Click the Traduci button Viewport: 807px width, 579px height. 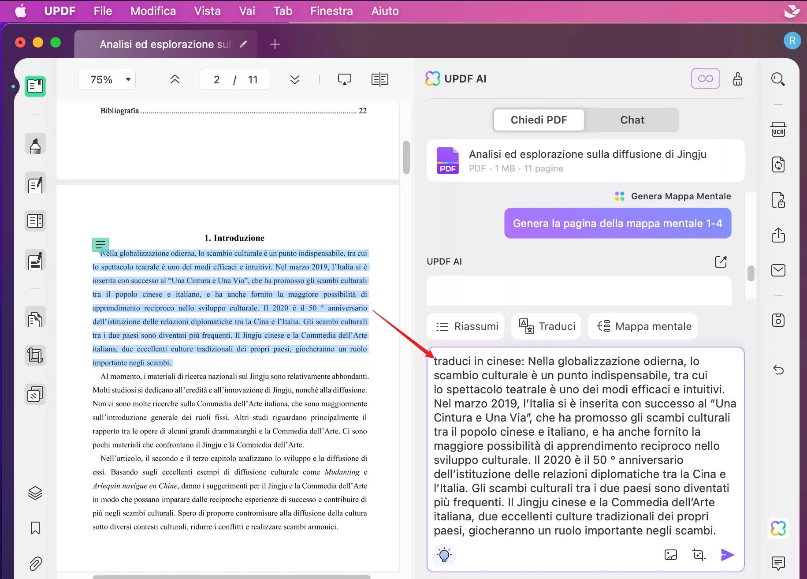point(546,326)
